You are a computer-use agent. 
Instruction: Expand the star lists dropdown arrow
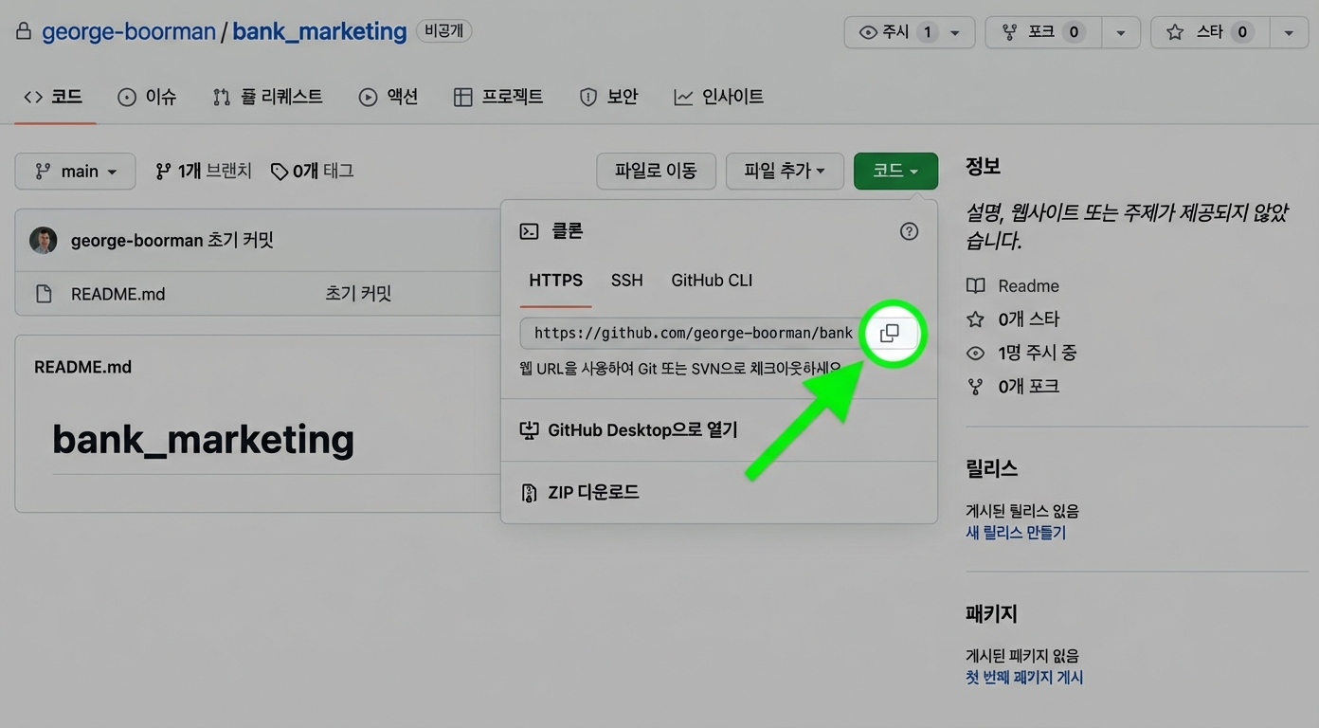click(1289, 32)
